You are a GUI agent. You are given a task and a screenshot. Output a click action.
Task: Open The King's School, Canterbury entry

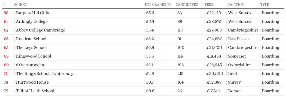pos(45,74)
